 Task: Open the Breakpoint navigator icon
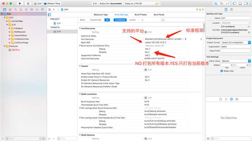pos(37,9)
